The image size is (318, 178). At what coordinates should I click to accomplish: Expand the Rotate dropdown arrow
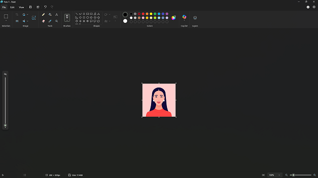[28, 14]
